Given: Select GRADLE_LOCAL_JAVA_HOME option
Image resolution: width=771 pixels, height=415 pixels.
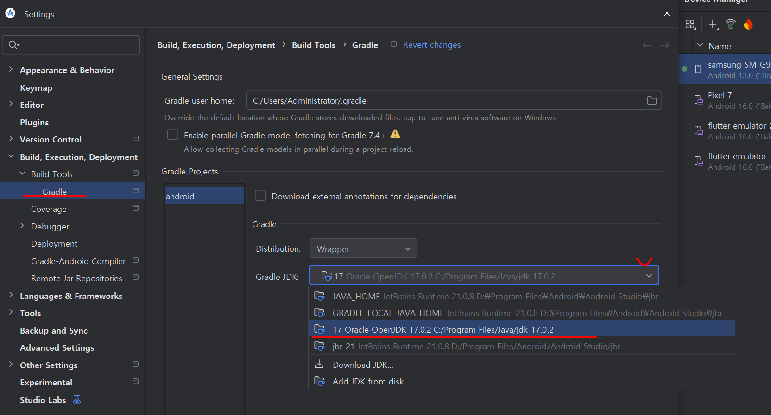Looking at the screenshot, I should 522,313.
